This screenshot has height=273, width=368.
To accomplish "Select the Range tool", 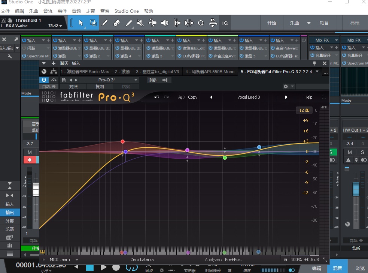I will pyautogui.click(x=93, y=23).
